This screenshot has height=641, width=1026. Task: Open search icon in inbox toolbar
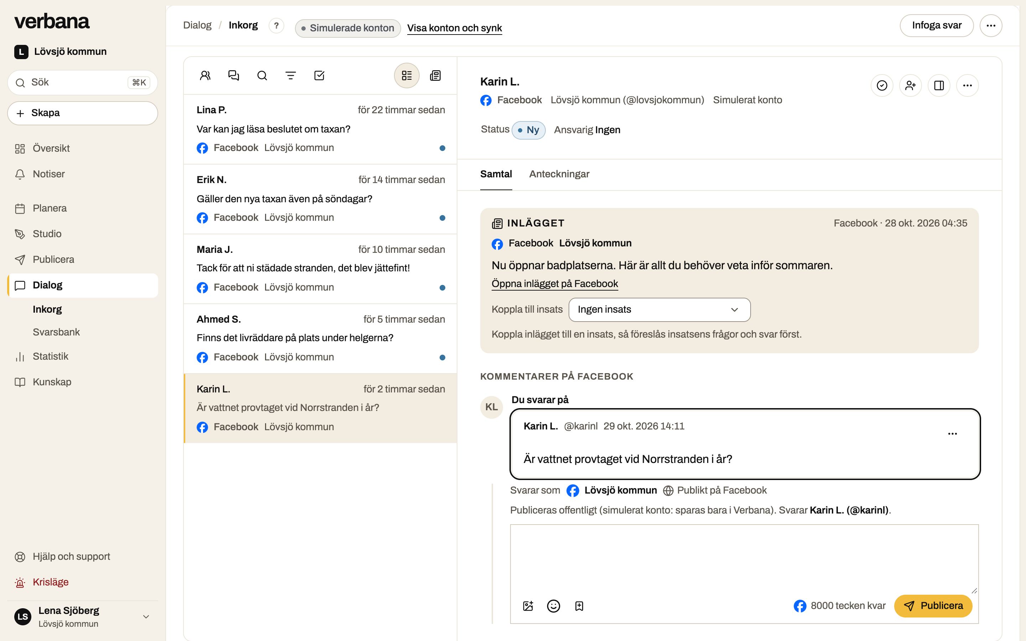262,75
